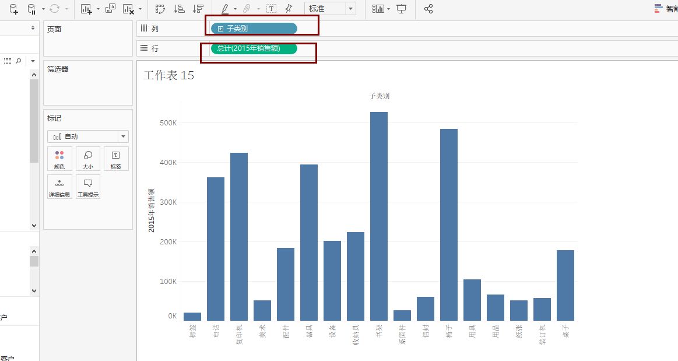Select the 器具 bar in chart
678x361 pixels.
click(309, 243)
